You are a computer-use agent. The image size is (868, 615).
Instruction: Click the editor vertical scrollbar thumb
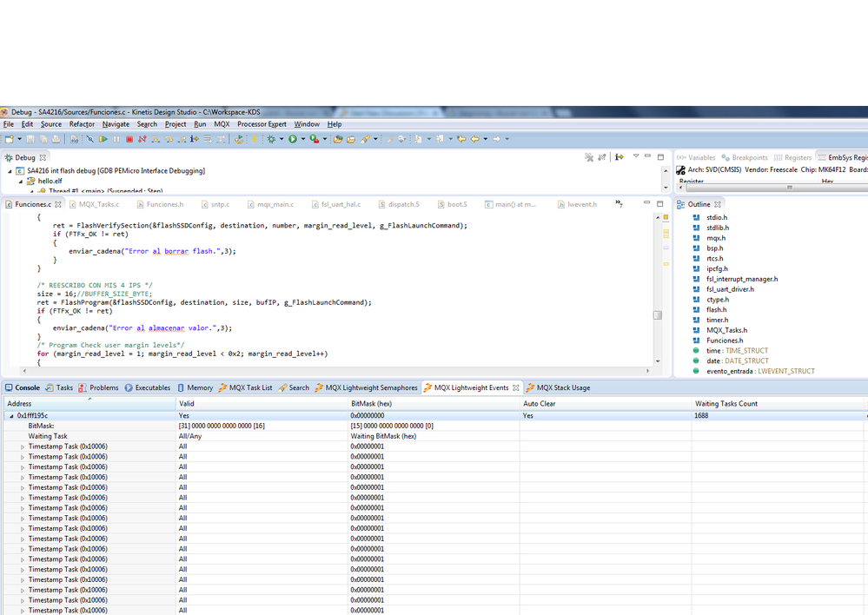(x=658, y=315)
